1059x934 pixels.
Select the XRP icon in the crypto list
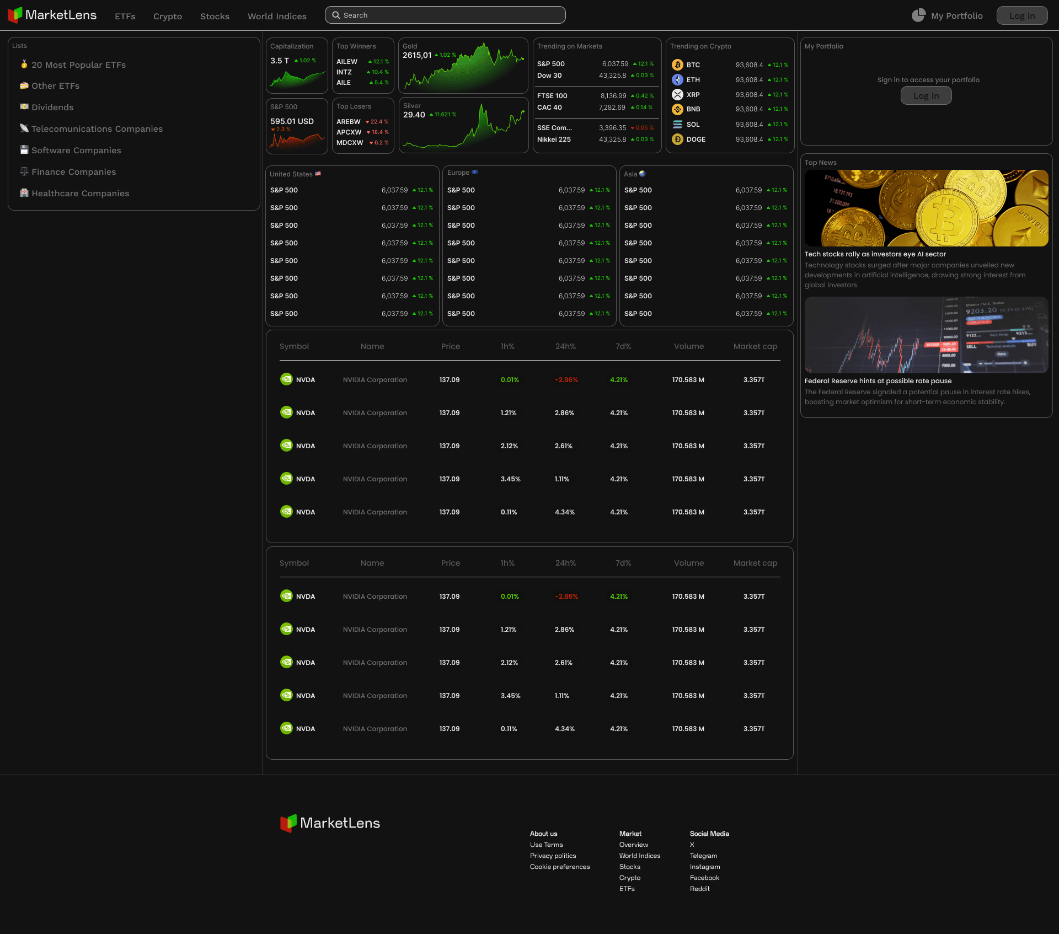[x=677, y=94]
